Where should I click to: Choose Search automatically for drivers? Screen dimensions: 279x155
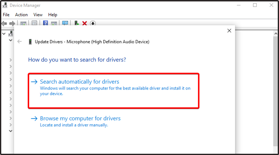coord(113,91)
